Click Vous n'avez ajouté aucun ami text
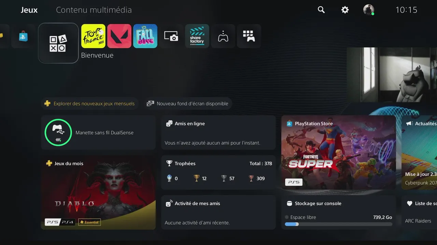 (212, 143)
